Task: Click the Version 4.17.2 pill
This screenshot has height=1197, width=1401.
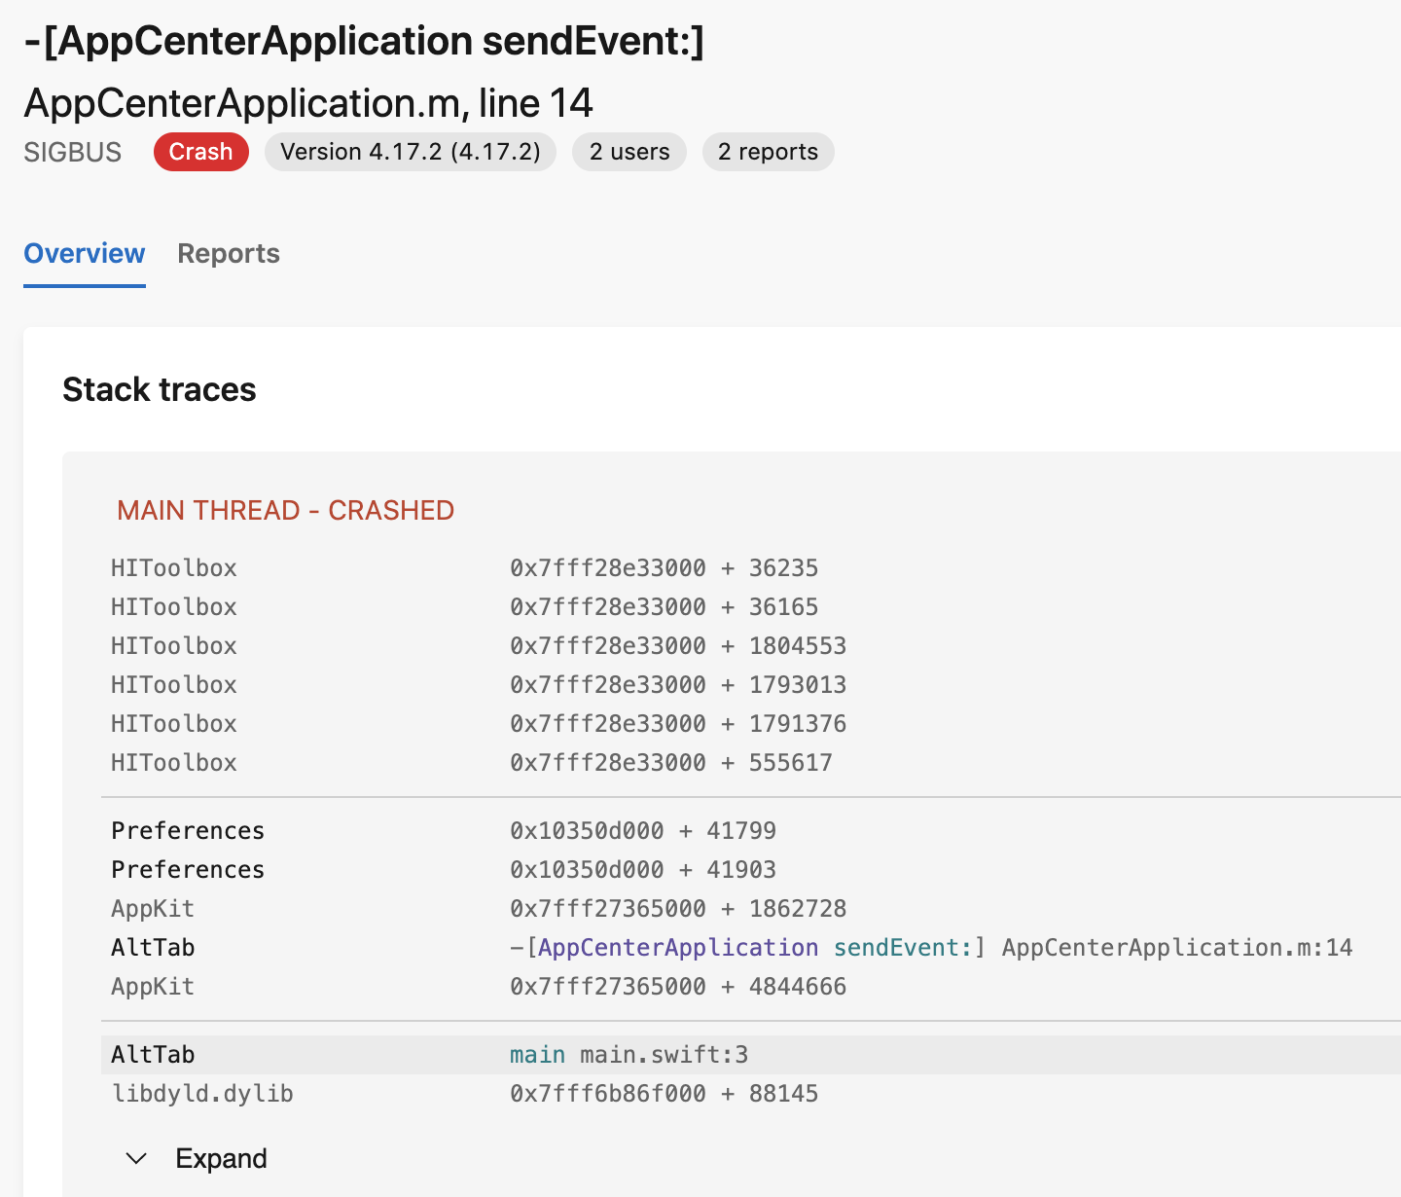Action: (x=410, y=152)
